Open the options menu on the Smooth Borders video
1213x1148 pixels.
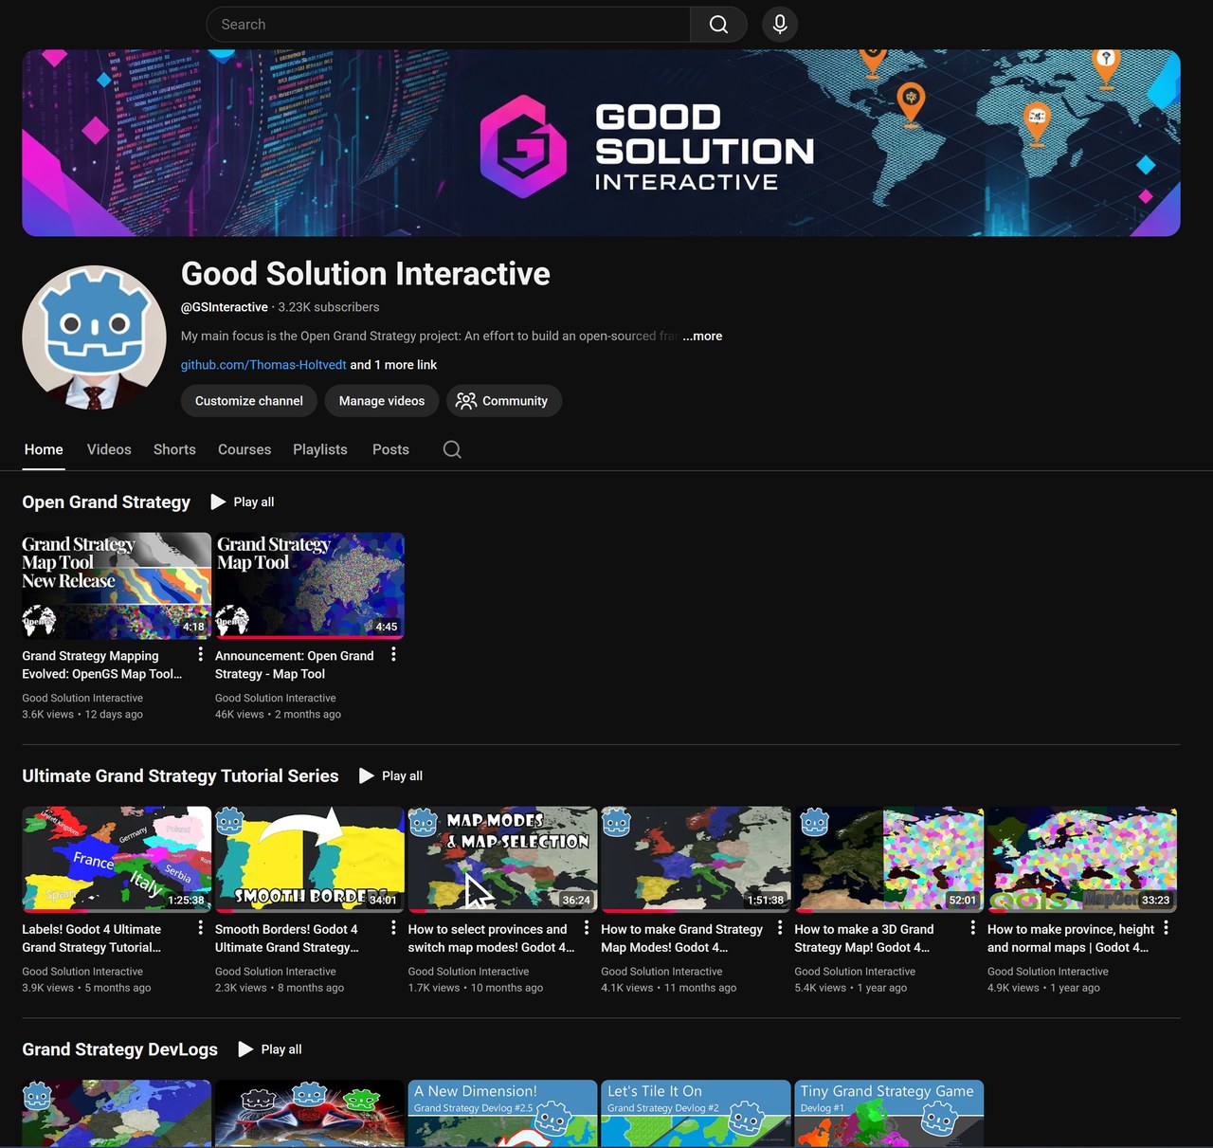393,928
